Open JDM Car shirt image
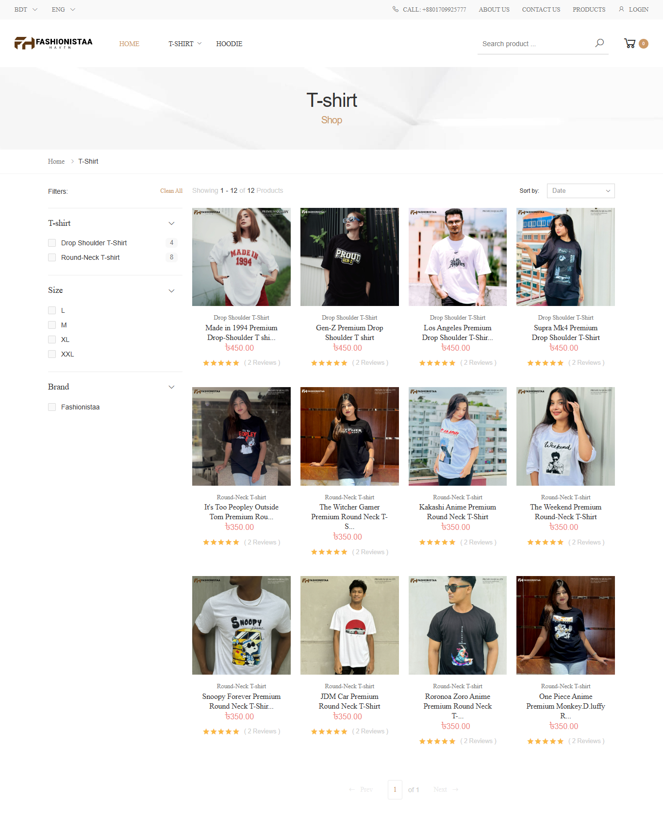This screenshot has height=832, width=663. pyautogui.click(x=349, y=626)
